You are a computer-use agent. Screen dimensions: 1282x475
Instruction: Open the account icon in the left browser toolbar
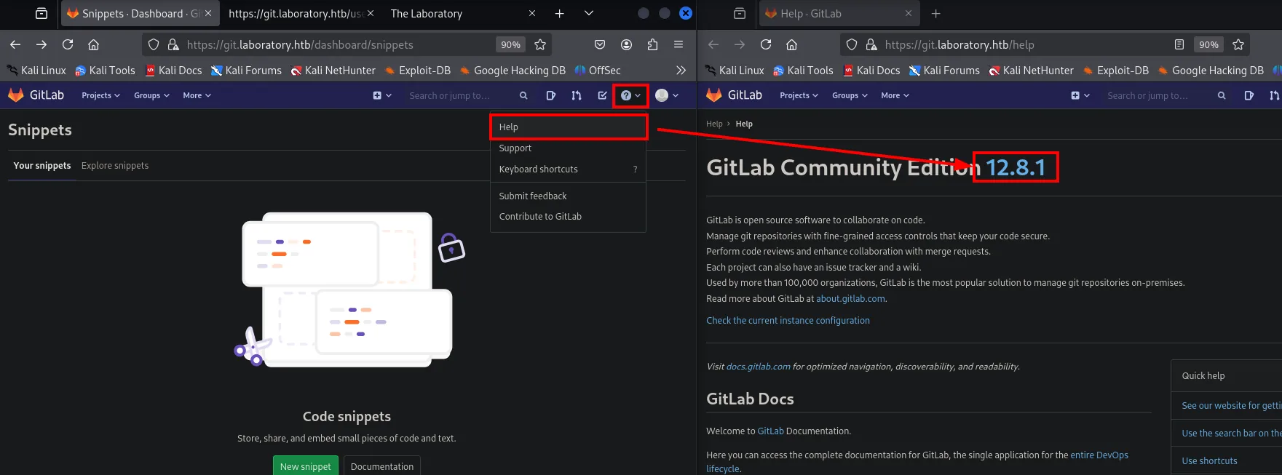(626, 44)
